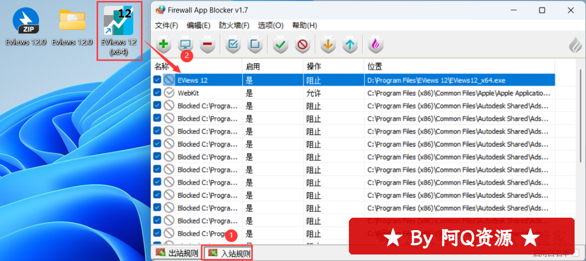Toggle the whitelist checkbox at bottom right
This screenshot has width=586, height=261.
[x=575, y=253]
